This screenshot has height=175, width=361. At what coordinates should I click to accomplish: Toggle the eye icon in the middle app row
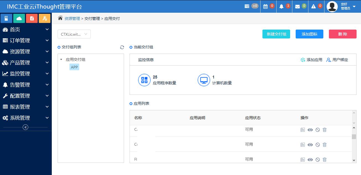point(310,145)
